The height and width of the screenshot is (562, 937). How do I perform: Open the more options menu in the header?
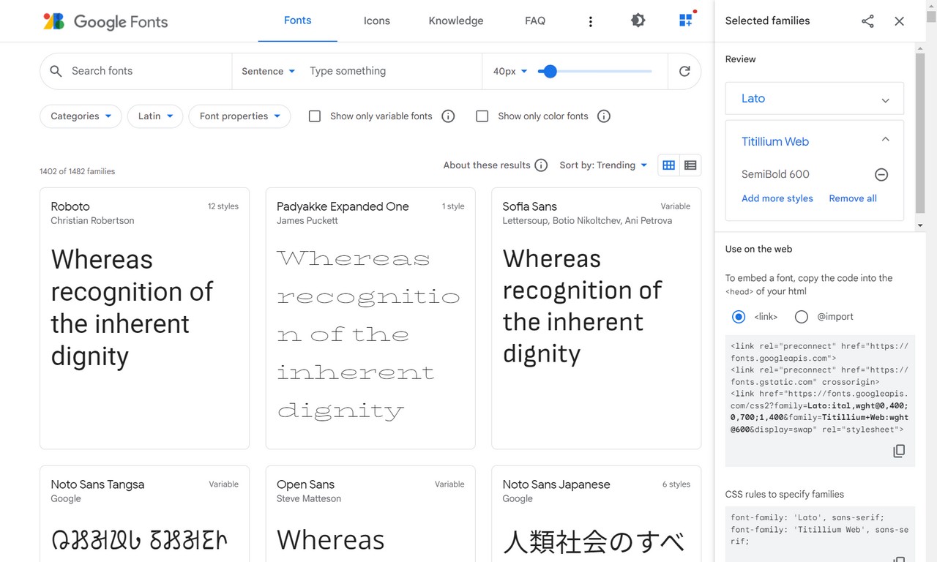click(591, 21)
